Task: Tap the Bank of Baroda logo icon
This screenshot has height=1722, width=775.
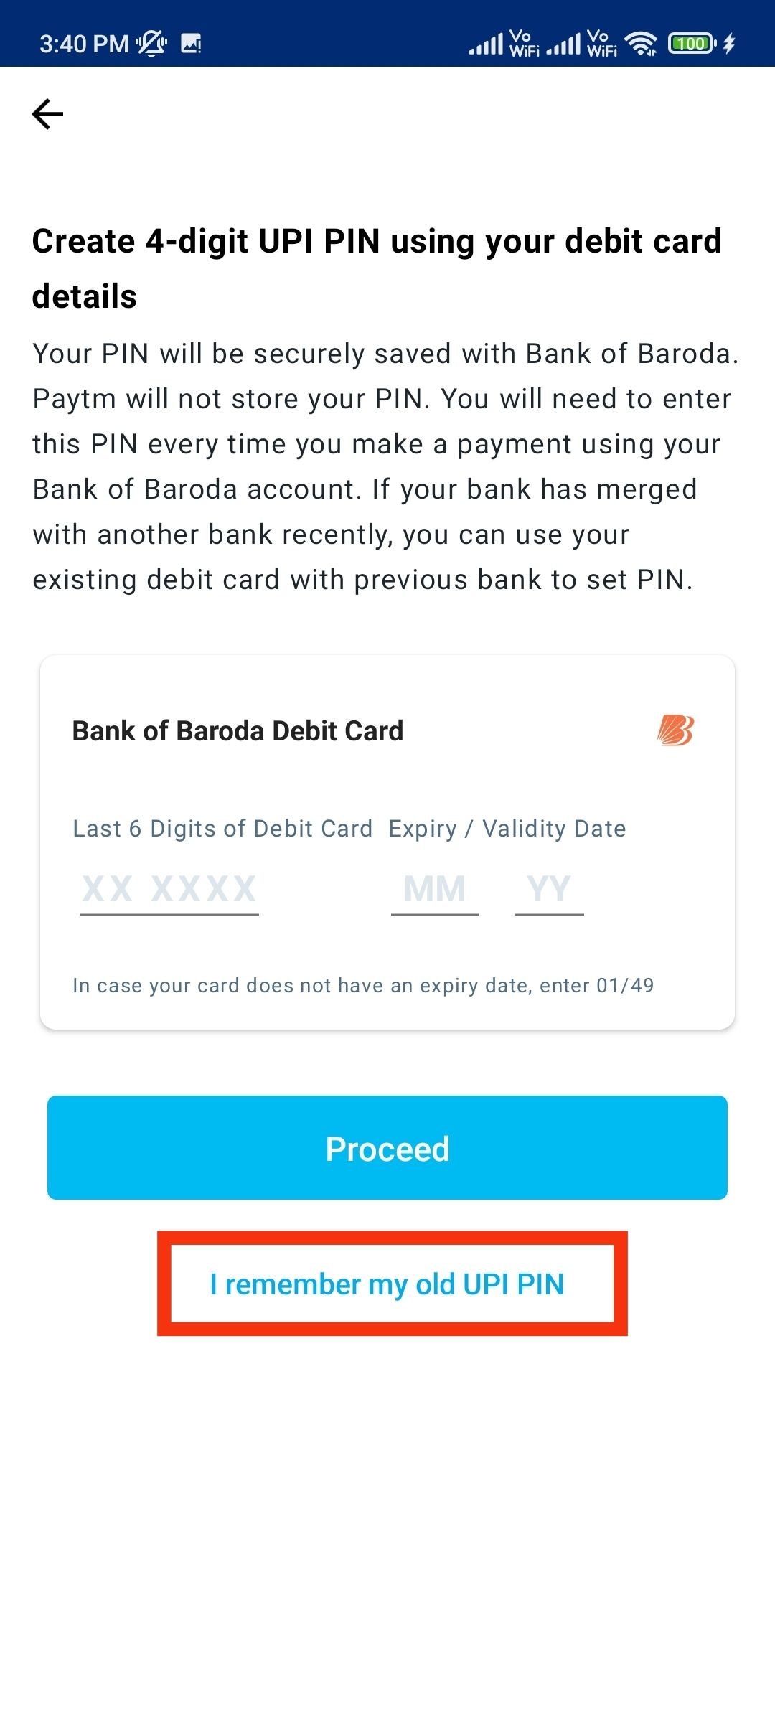Action: coord(675,730)
